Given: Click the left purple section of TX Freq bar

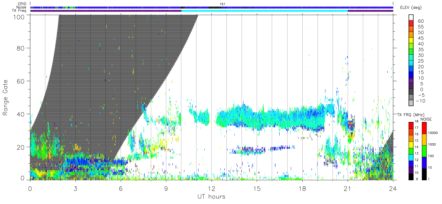Looking at the screenshot, I should click(106, 11).
